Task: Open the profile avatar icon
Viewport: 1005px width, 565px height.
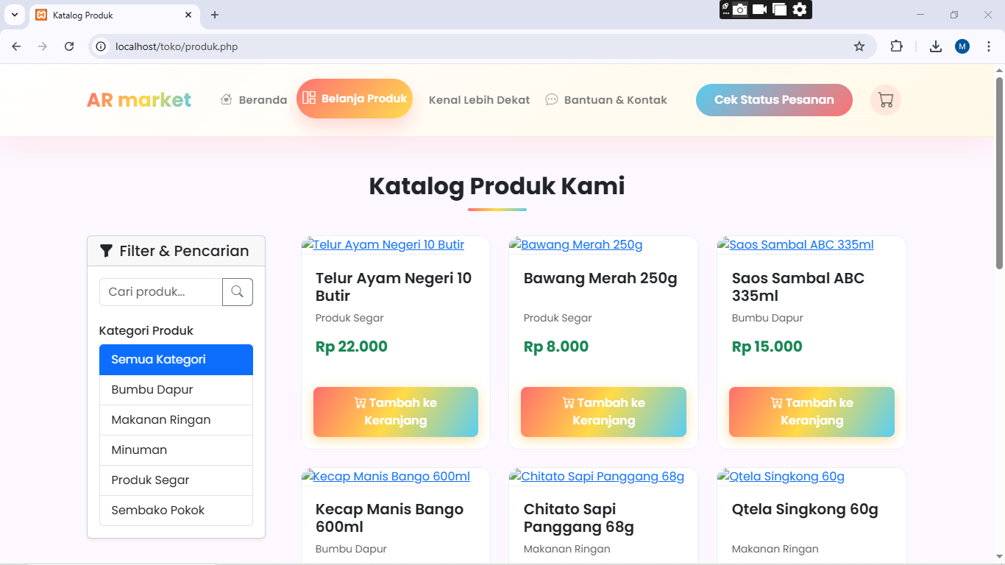Action: (962, 46)
